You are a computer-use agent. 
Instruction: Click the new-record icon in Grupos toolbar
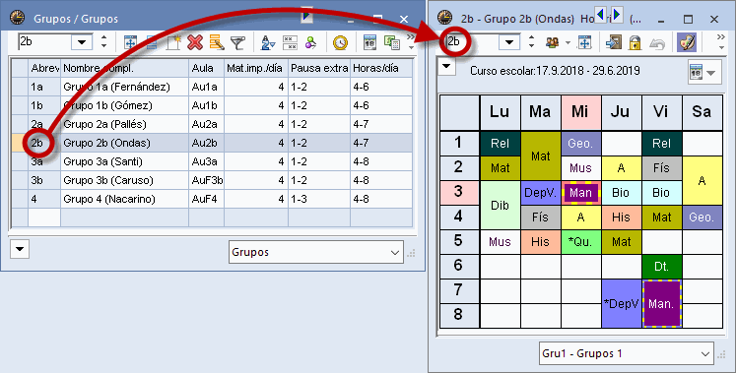point(172,42)
